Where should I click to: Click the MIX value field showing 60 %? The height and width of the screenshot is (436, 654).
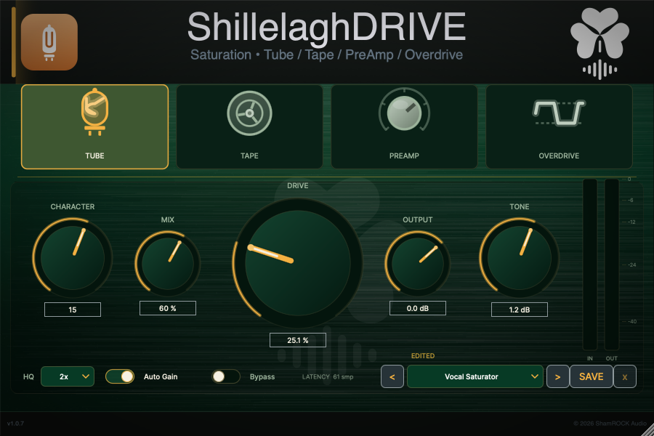[x=168, y=308]
